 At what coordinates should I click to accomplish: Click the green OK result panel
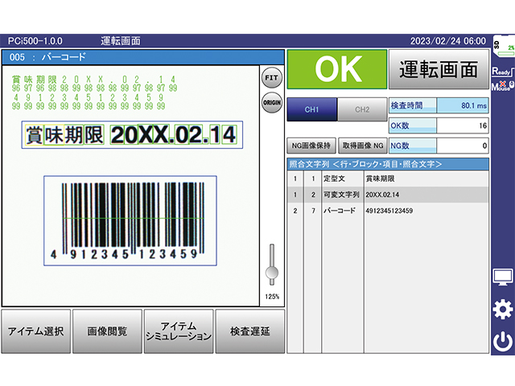click(x=337, y=69)
